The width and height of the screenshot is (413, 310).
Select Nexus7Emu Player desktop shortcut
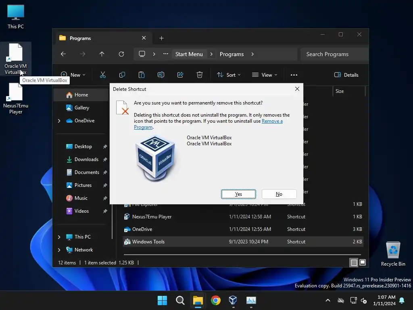(16, 99)
